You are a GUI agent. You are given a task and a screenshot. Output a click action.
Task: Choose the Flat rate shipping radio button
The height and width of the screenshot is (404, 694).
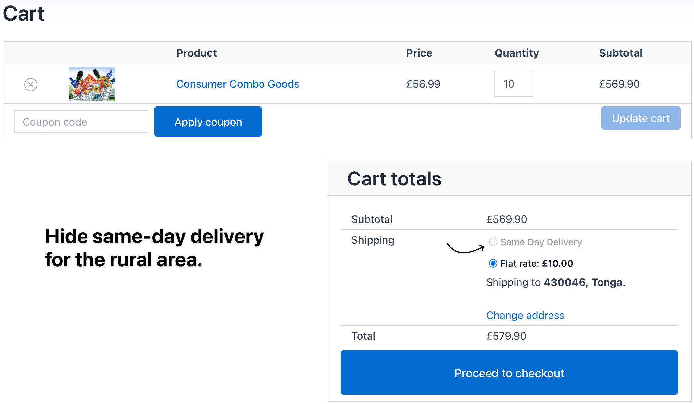493,263
